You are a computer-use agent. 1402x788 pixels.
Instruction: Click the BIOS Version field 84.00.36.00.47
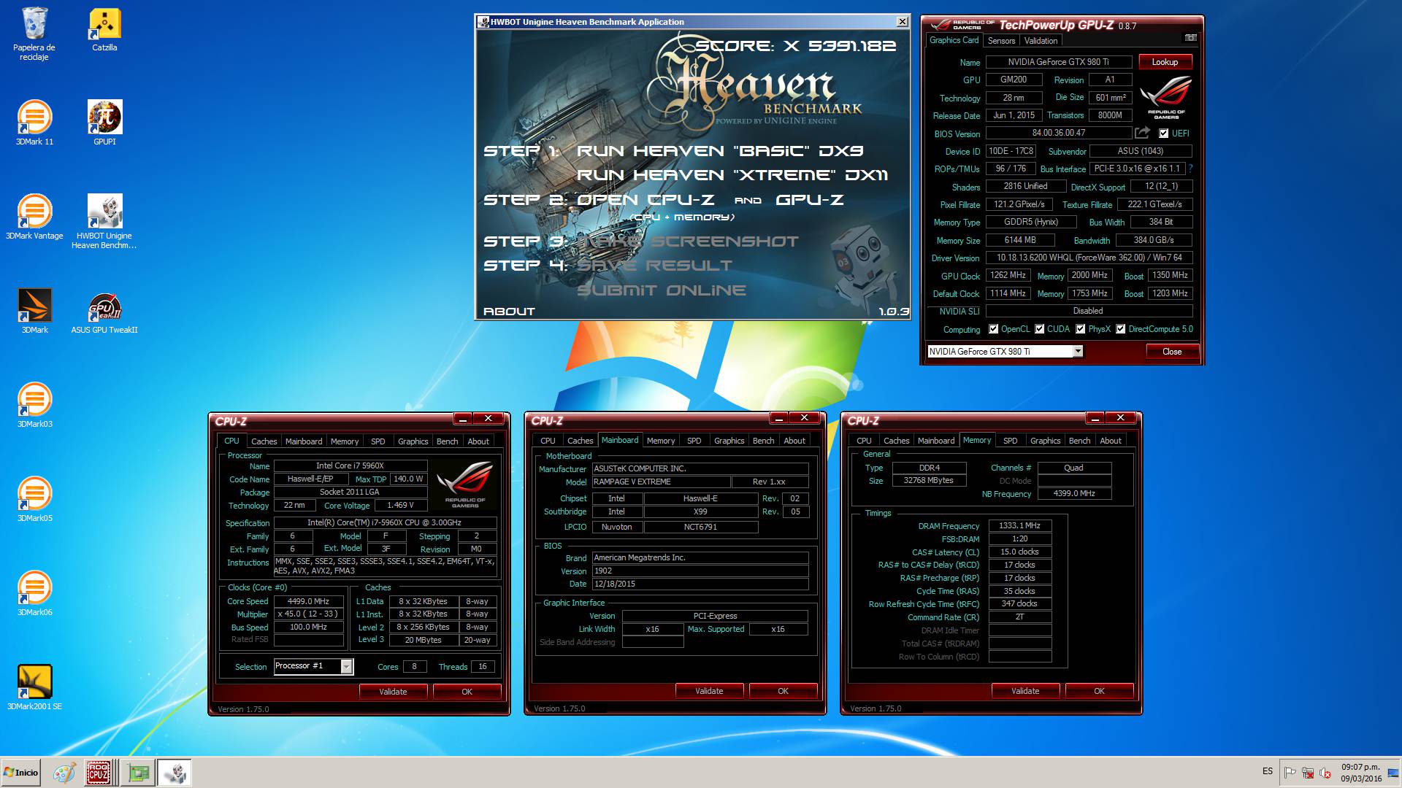(1058, 133)
